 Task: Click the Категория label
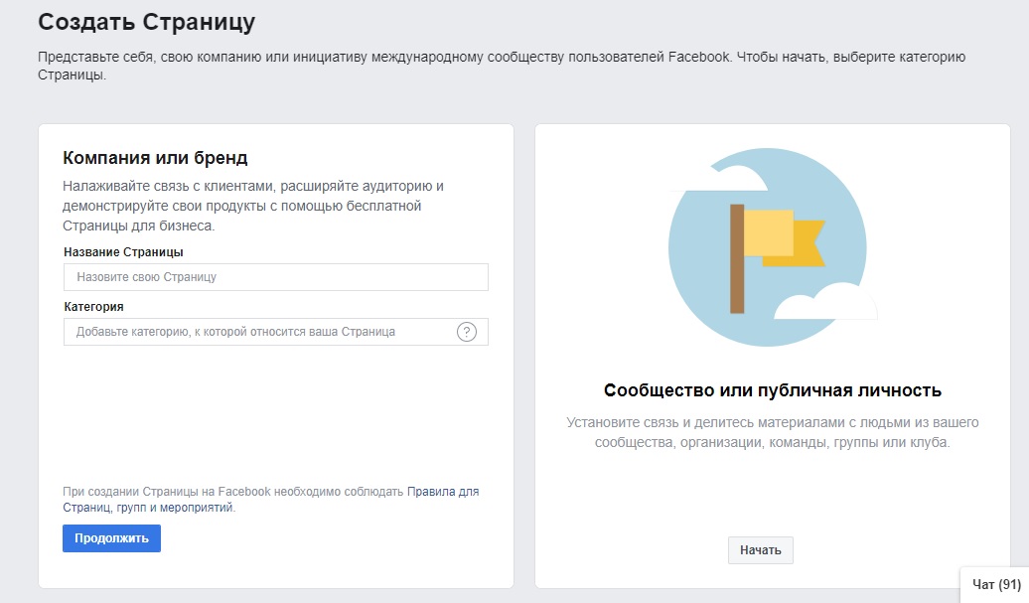(93, 306)
